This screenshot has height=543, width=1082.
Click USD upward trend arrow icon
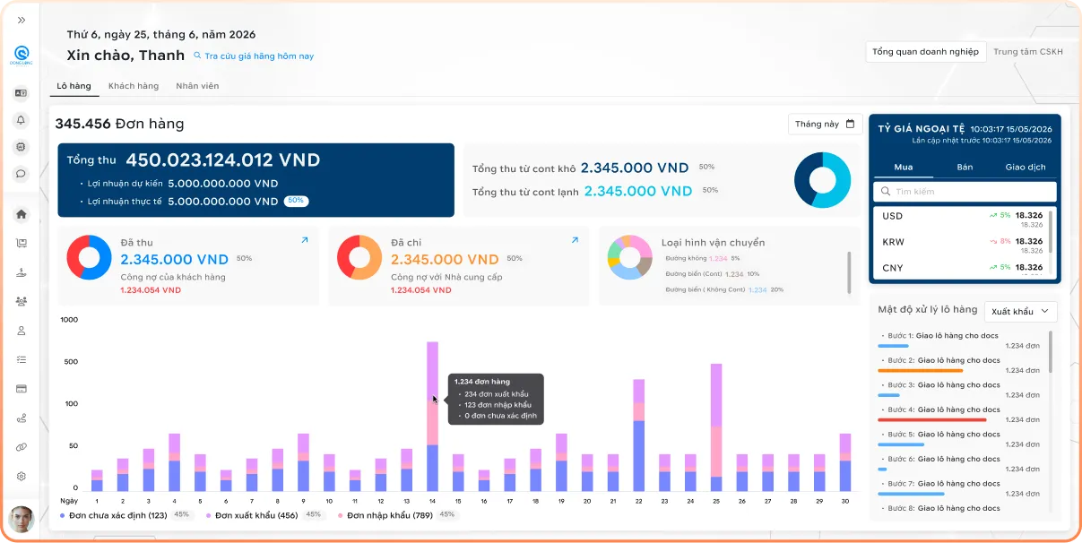[x=993, y=216]
